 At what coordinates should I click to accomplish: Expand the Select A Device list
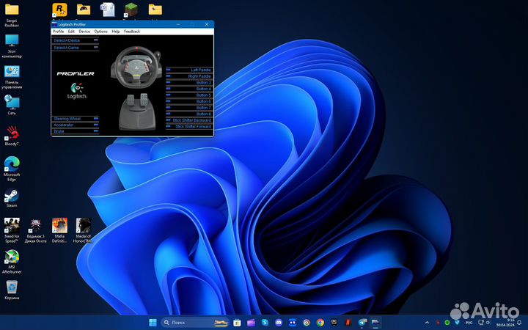[x=75, y=41]
